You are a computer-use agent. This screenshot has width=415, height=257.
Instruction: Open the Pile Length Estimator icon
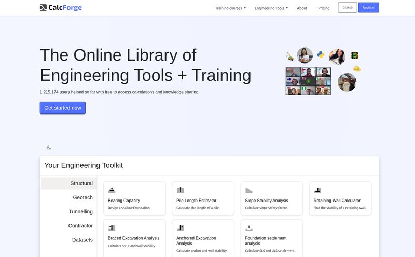click(180, 190)
